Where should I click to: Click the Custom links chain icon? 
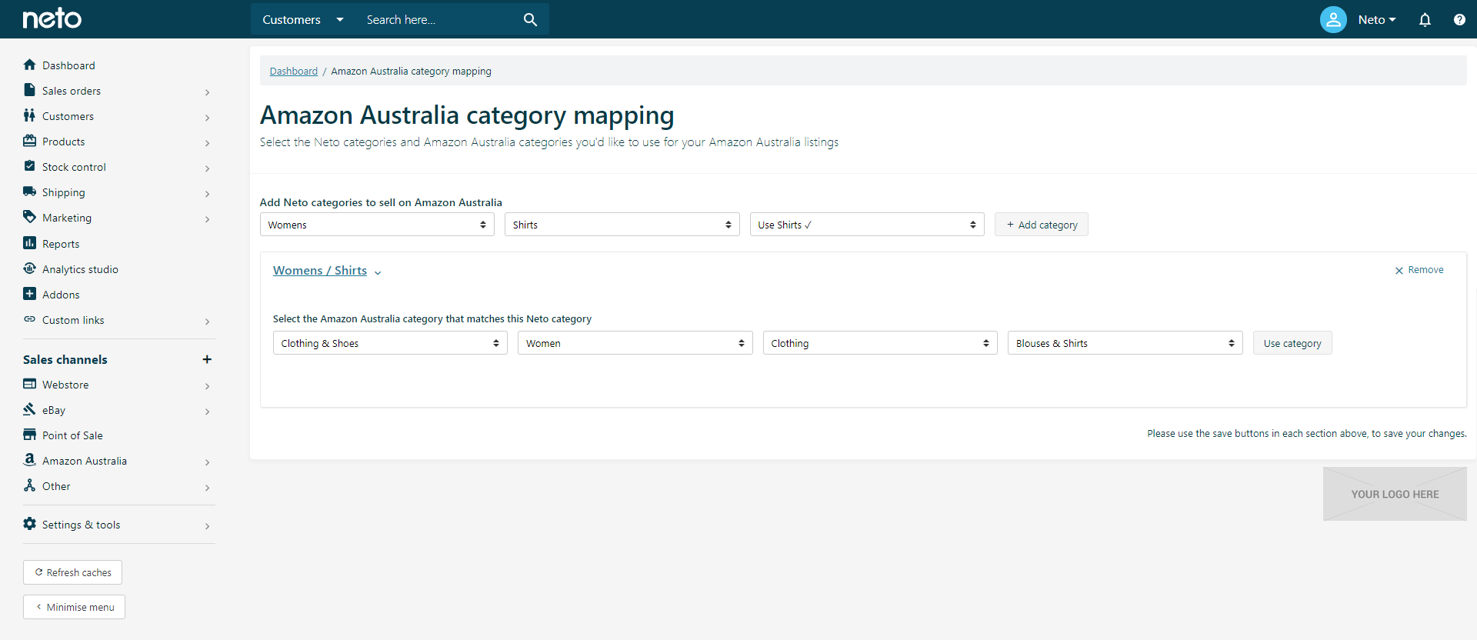click(x=29, y=319)
